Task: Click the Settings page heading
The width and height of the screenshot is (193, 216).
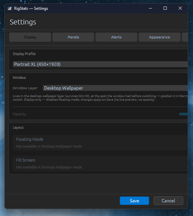Action: click(x=23, y=22)
